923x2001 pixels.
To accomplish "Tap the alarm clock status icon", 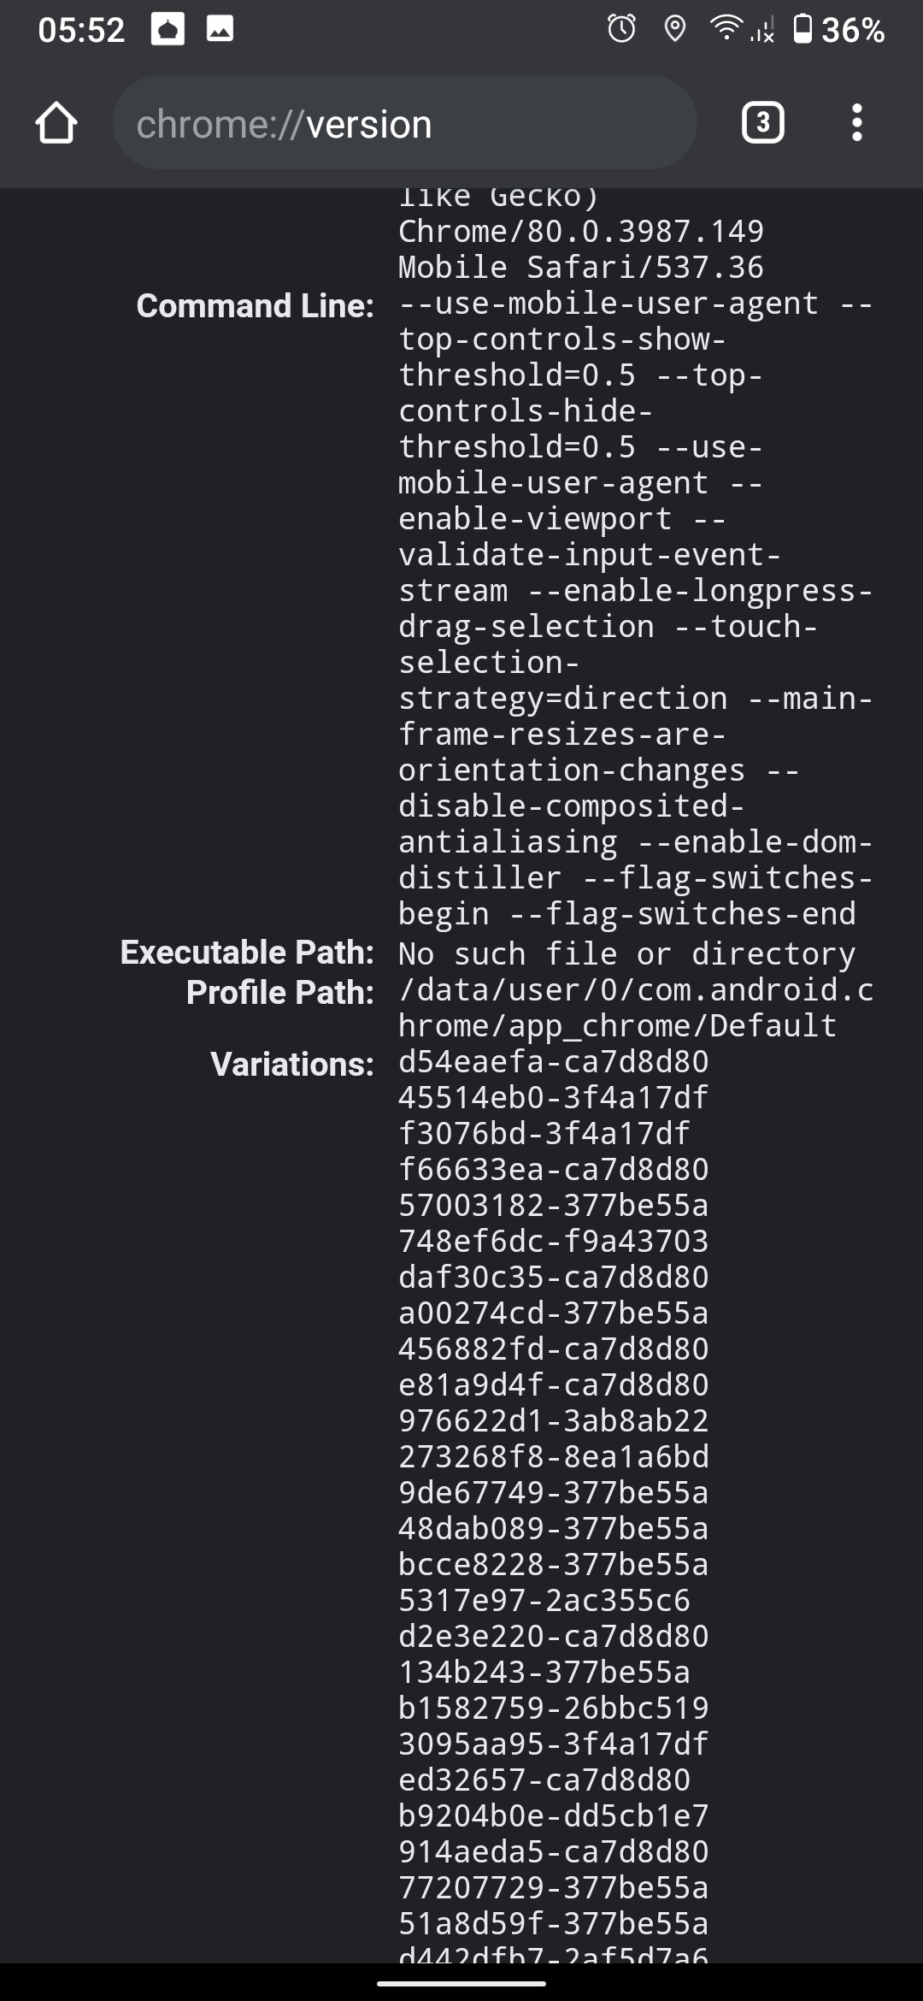I will click(x=621, y=30).
